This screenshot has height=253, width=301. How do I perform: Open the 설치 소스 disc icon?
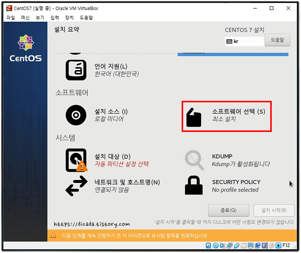click(76, 115)
